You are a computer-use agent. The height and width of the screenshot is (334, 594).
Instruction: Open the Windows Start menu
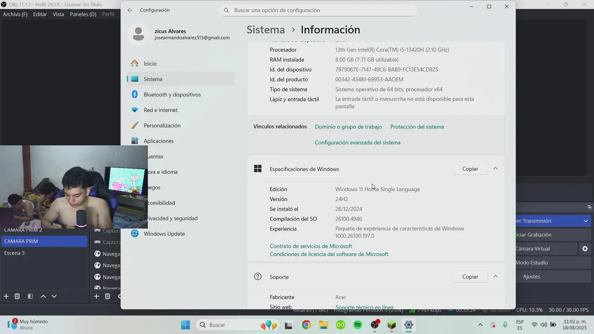click(185, 325)
